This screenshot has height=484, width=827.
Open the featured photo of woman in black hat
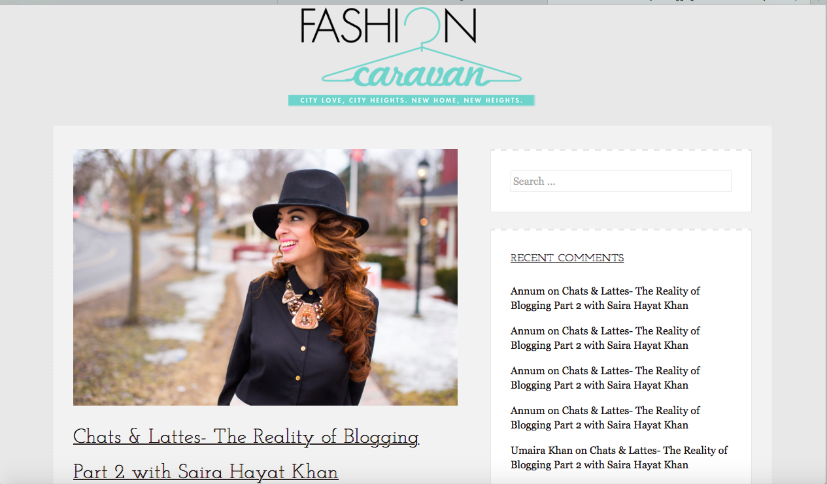[265, 277]
